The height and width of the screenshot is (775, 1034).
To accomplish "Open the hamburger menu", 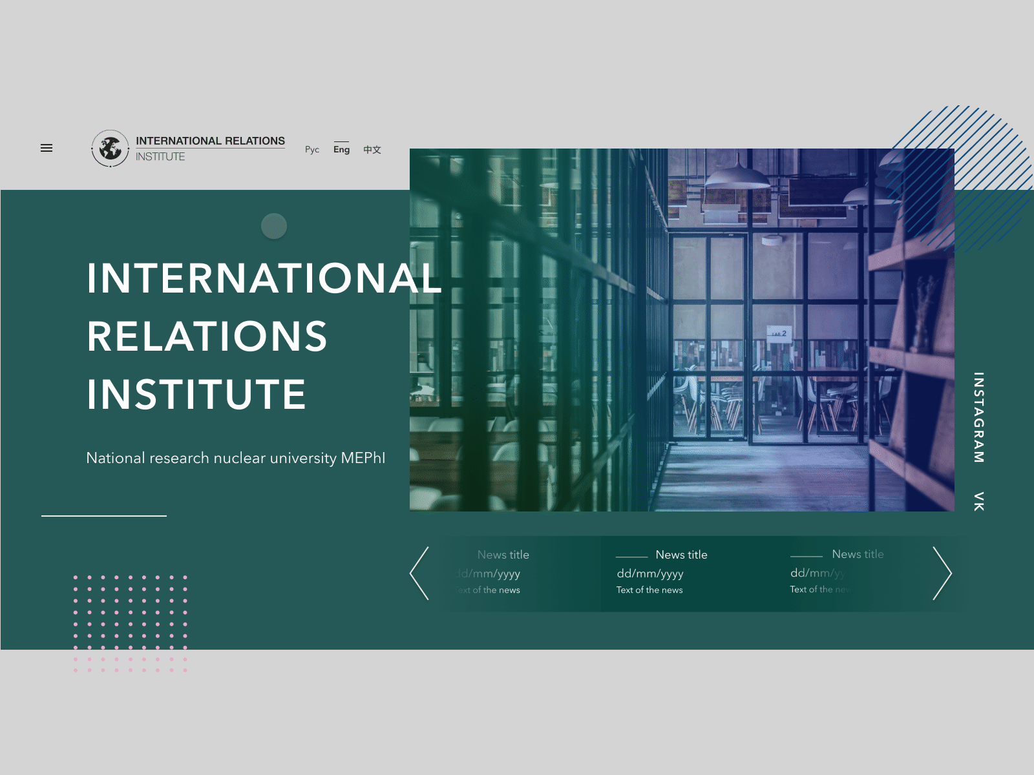I will pyautogui.click(x=47, y=148).
